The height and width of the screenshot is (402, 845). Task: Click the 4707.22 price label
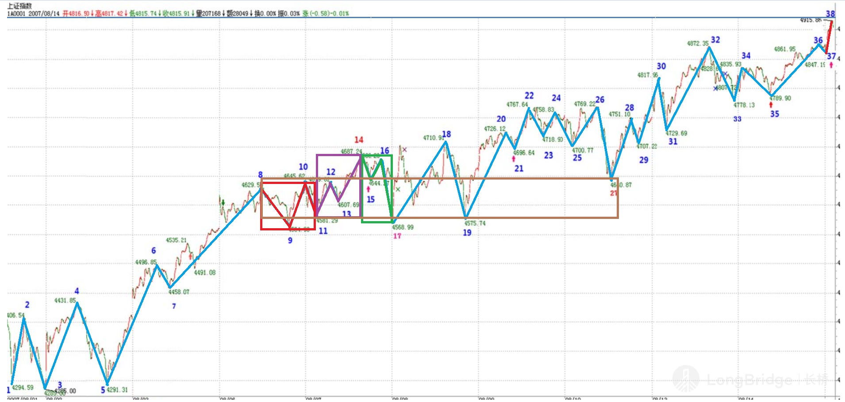coord(647,146)
